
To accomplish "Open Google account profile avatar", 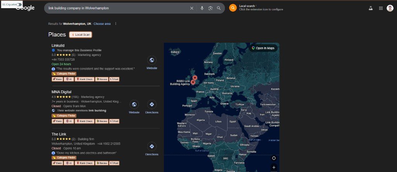I will (390, 8).
